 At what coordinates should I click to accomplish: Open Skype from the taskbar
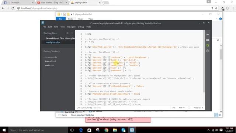click(124, 130)
